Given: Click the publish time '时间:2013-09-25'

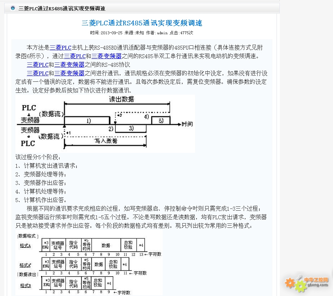Looking at the screenshot, I should click(106, 33).
